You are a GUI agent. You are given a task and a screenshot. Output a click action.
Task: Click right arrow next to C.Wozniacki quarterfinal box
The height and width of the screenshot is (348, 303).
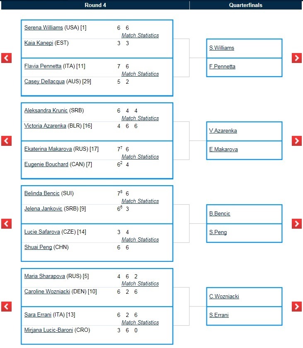coord(296,307)
